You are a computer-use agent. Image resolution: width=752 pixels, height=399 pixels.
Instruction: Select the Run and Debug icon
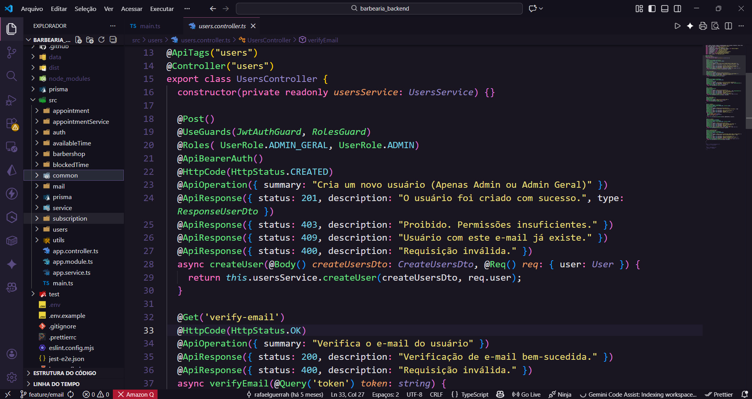(12, 100)
